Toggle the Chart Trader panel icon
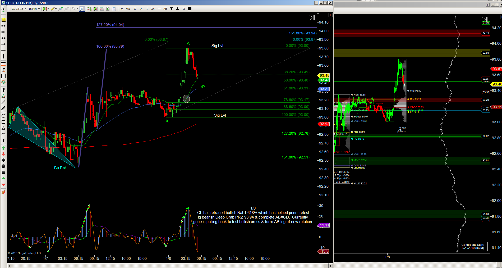502x268 pixels. tap(89, 9)
